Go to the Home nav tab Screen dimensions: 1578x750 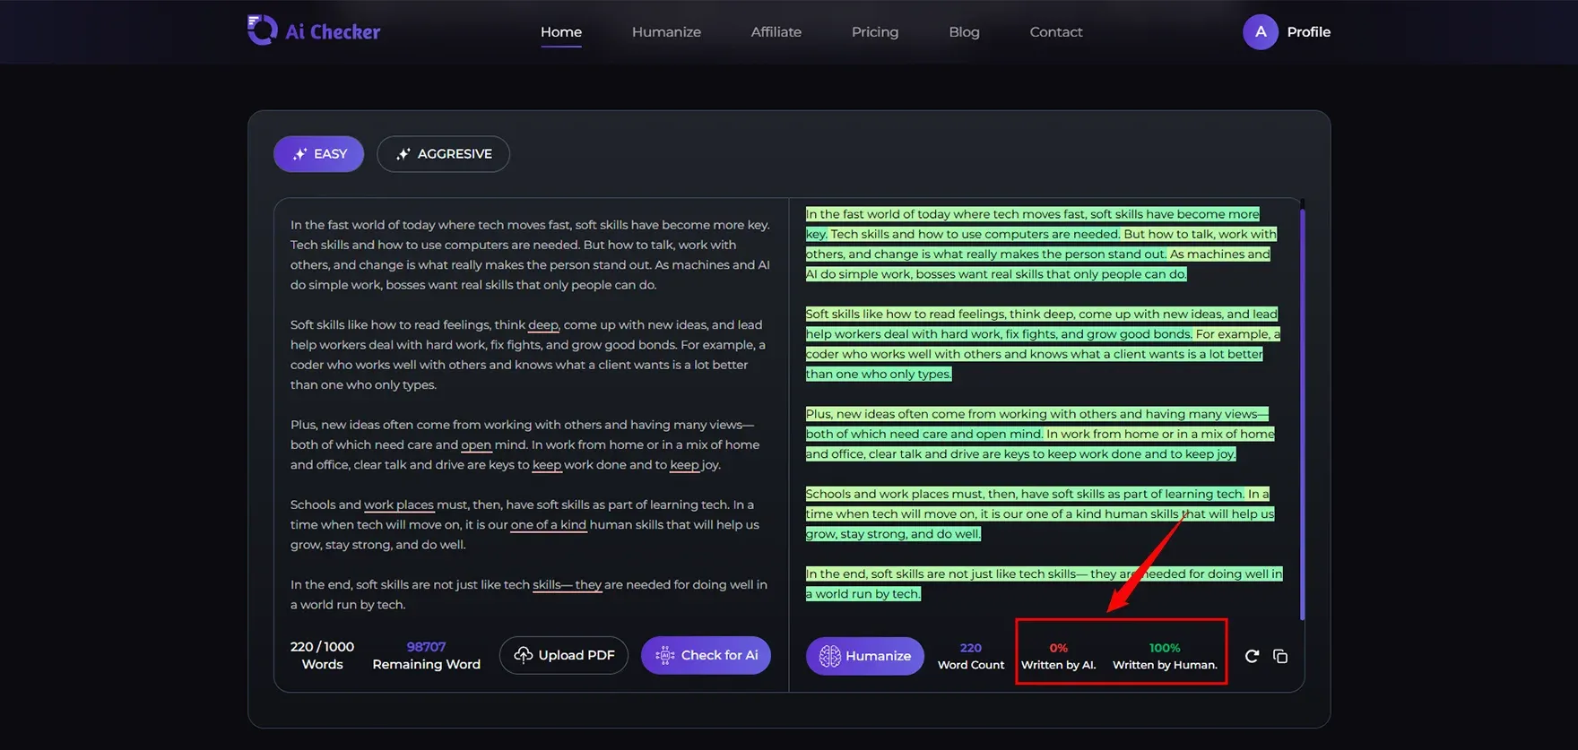[561, 32]
